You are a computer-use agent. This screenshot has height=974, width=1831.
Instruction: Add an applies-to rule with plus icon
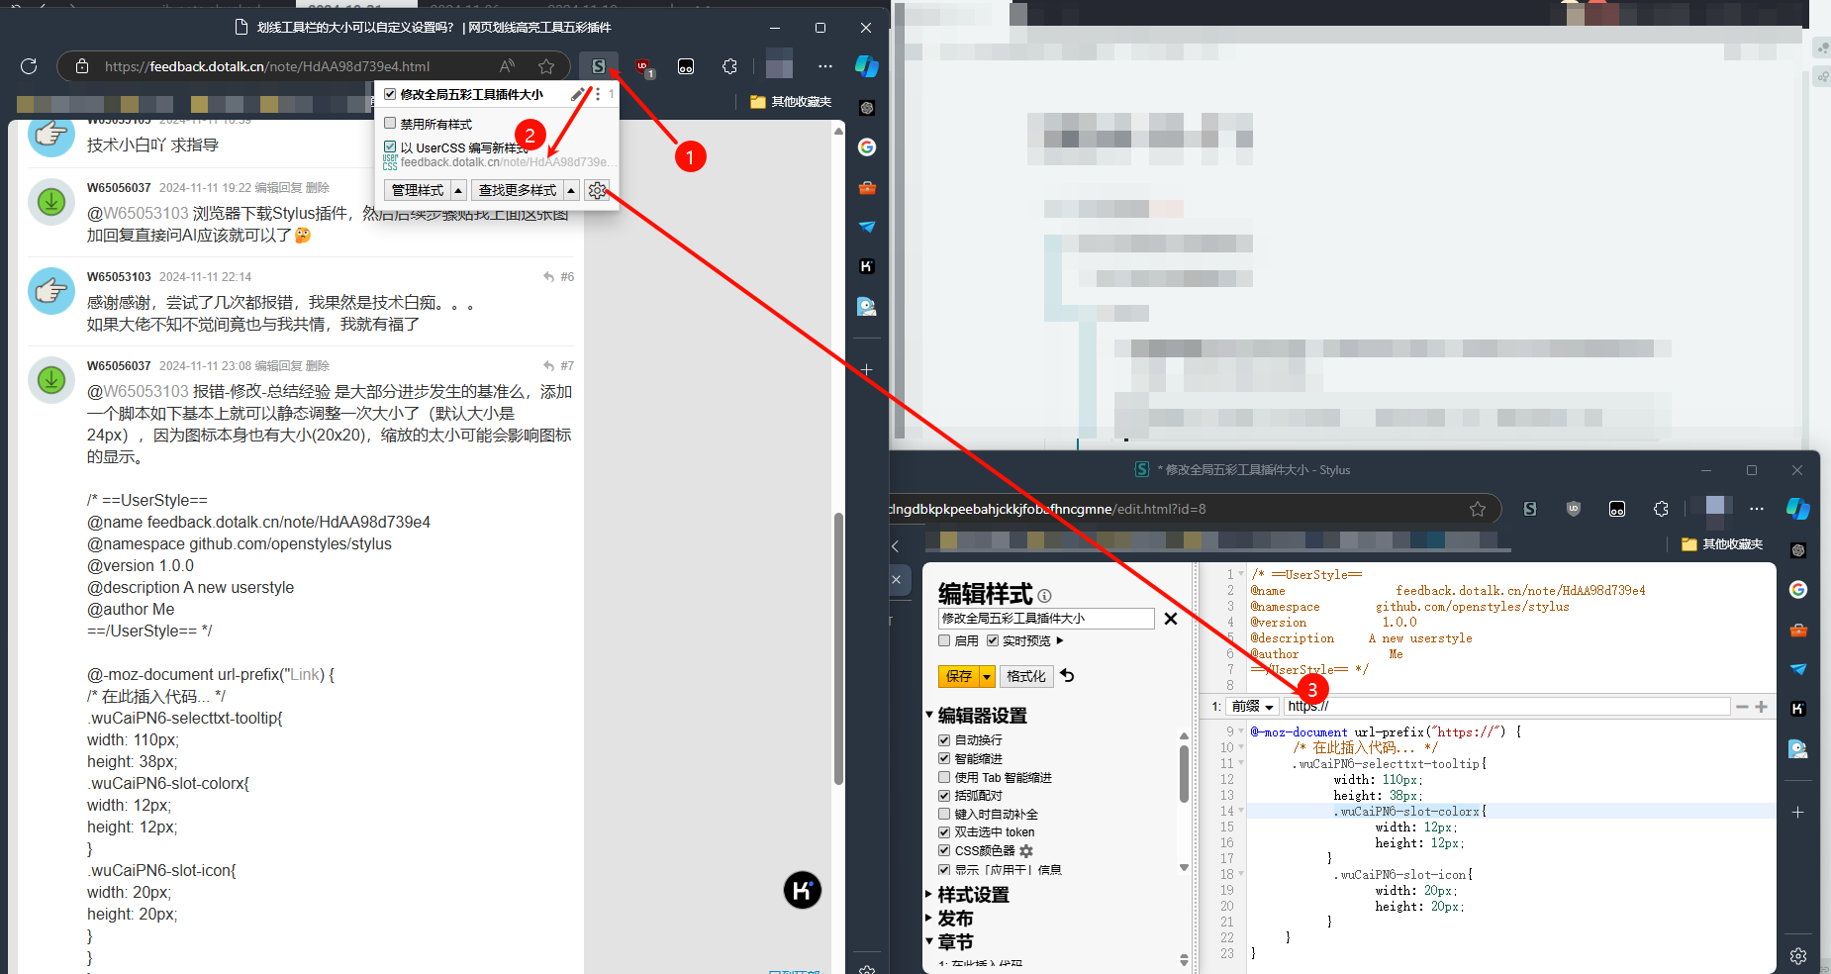pyautogui.click(x=1761, y=707)
